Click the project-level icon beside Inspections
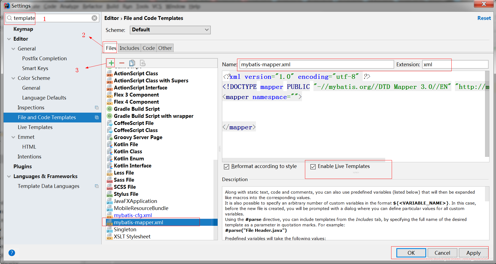 pos(97,107)
